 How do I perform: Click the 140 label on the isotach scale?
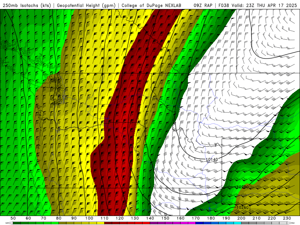point(150,218)
